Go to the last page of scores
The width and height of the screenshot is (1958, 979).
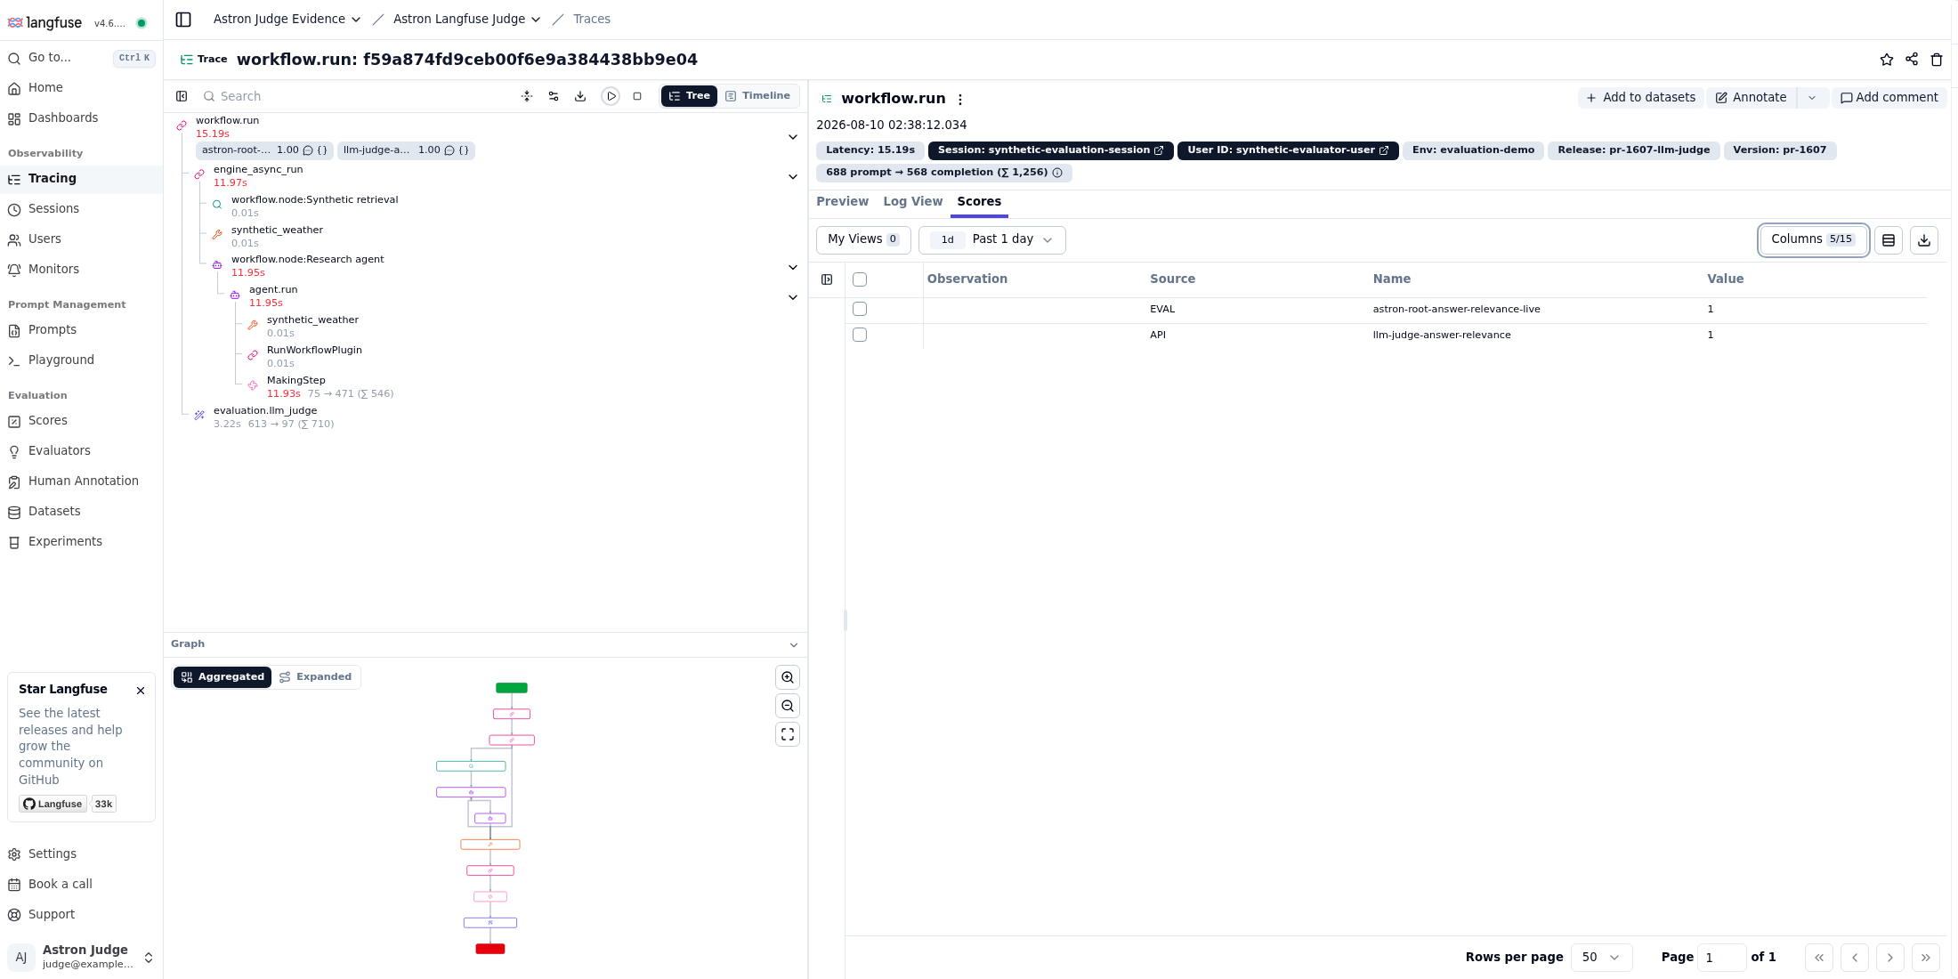point(1926,958)
